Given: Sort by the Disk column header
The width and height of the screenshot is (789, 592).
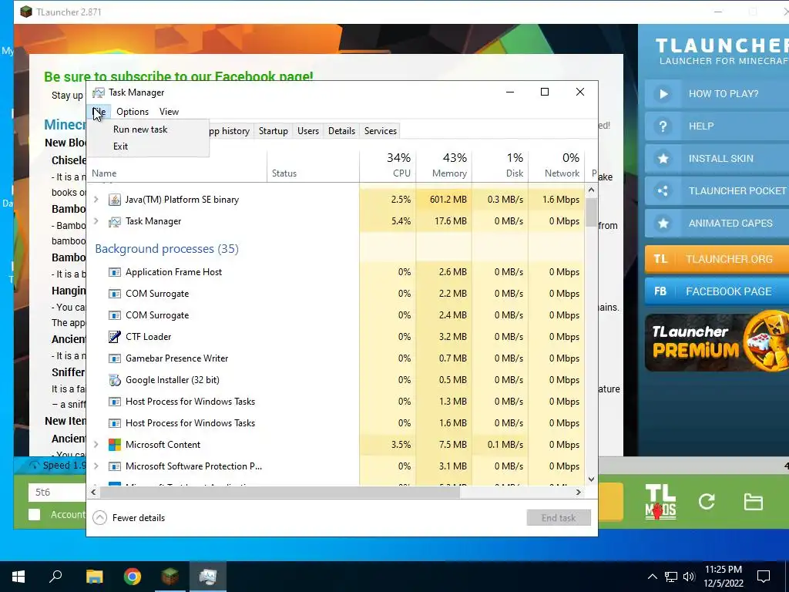Looking at the screenshot, I should (x=501, y=165).
